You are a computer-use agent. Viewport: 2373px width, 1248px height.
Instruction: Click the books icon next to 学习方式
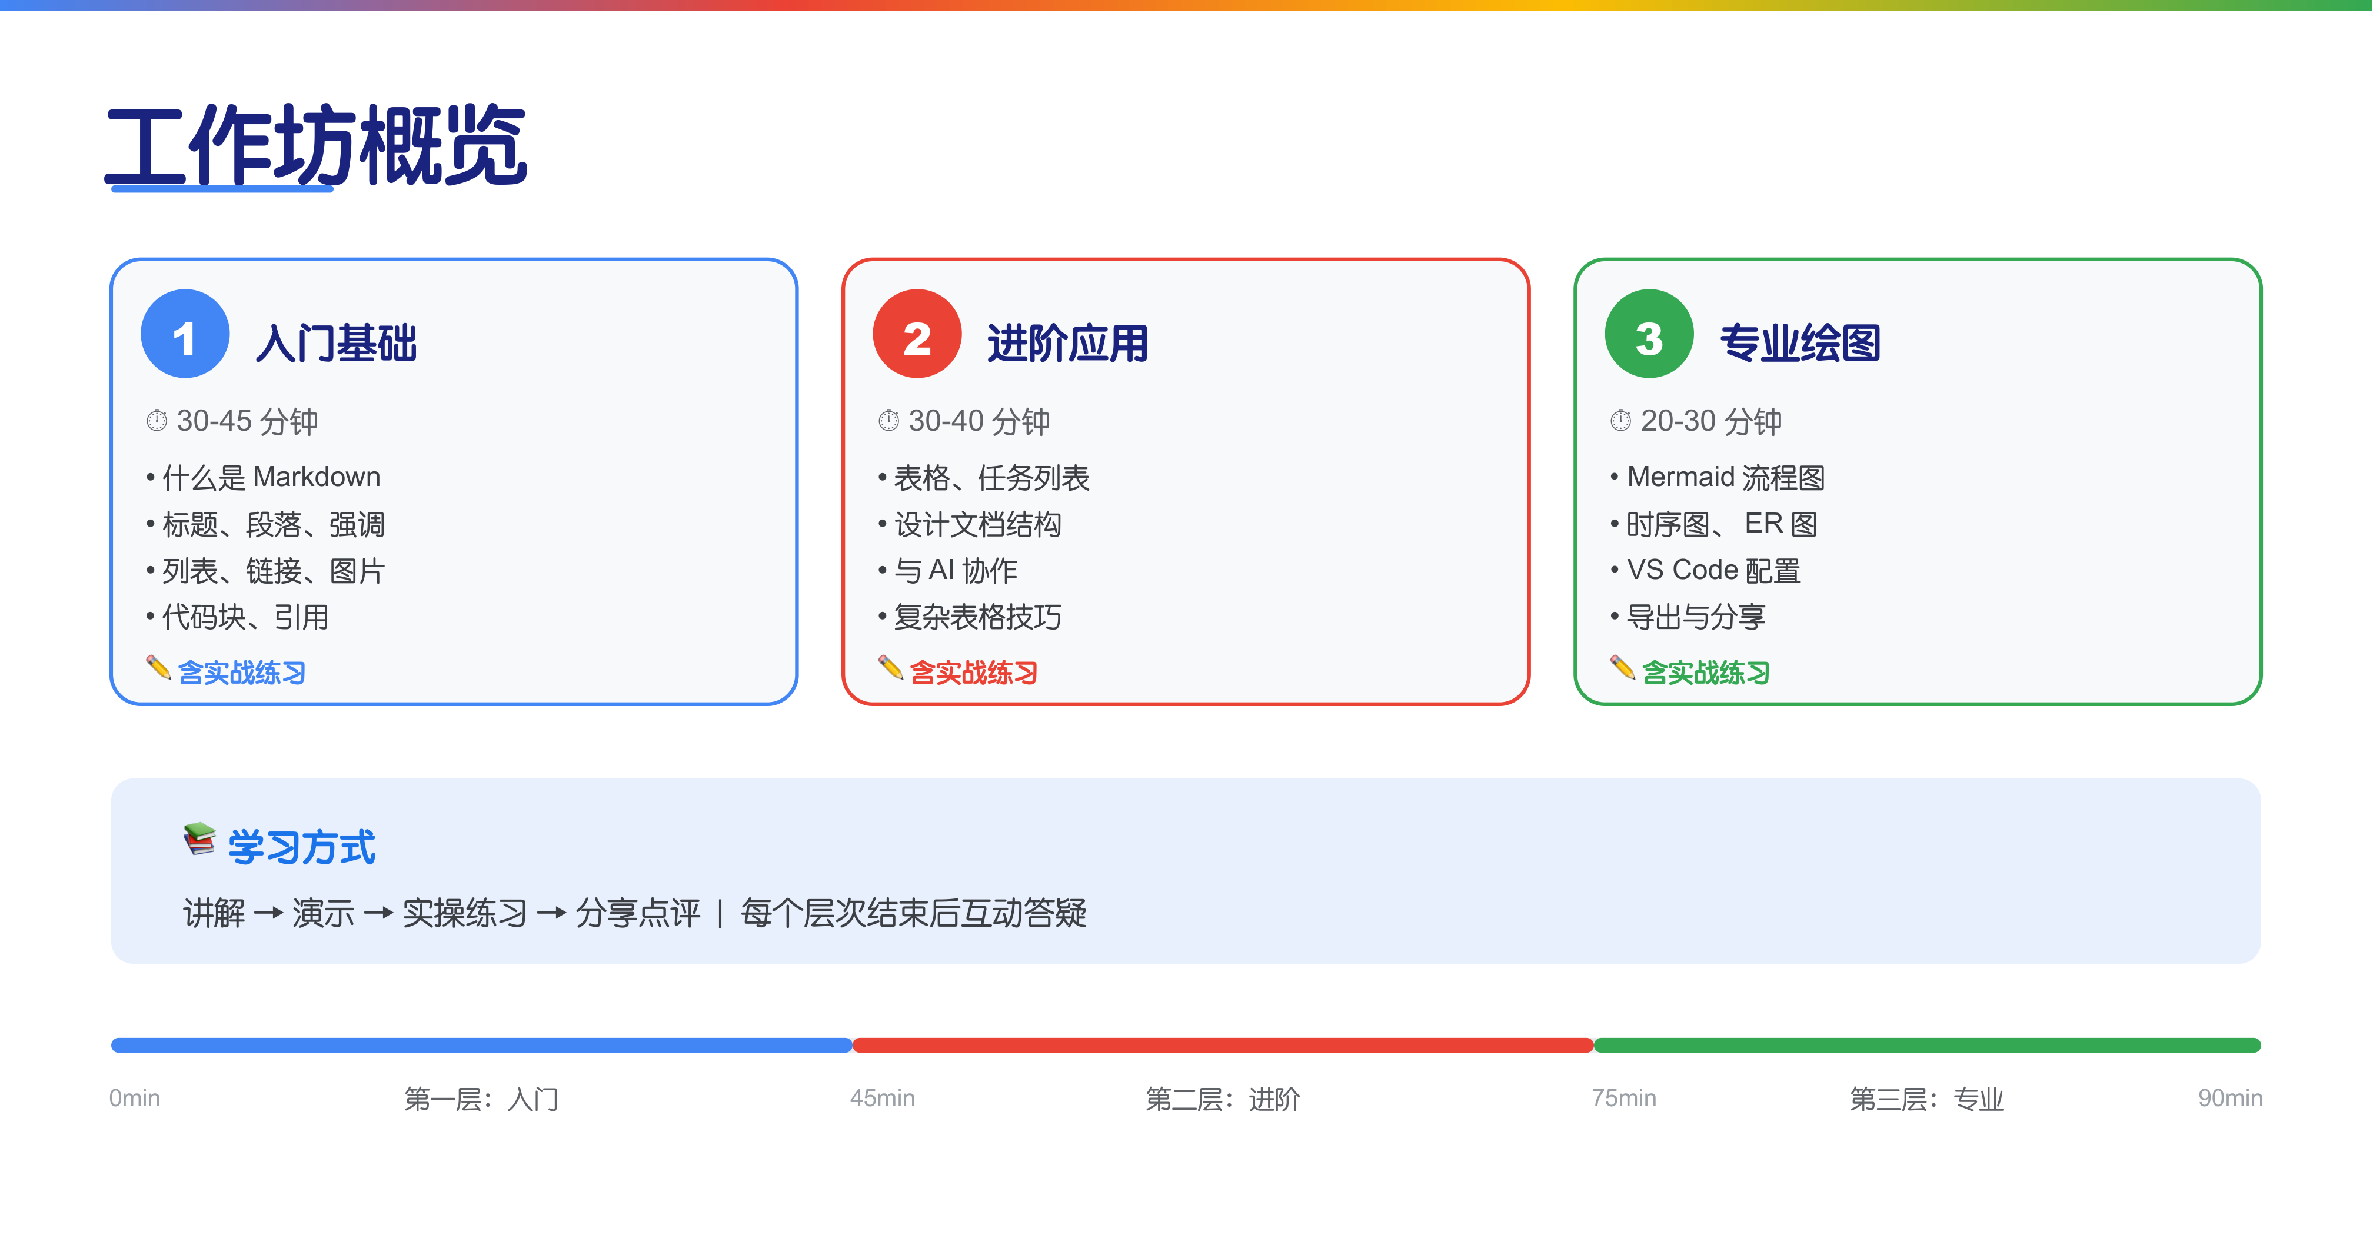click(199, 840)
